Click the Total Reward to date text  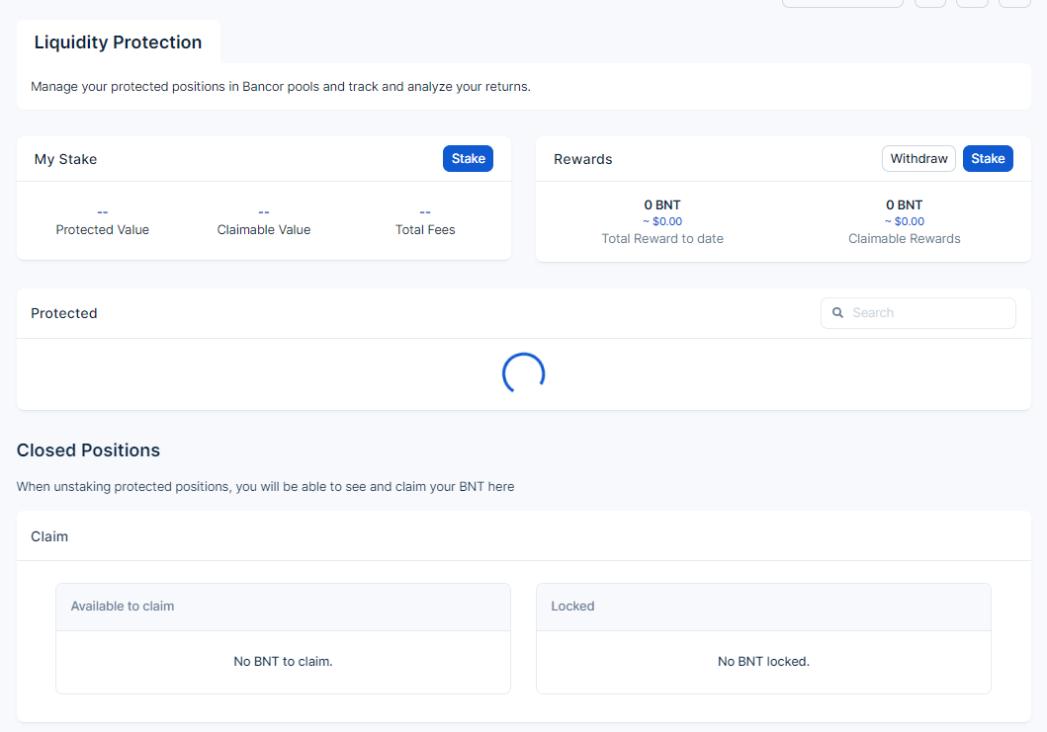pos(662,239)
